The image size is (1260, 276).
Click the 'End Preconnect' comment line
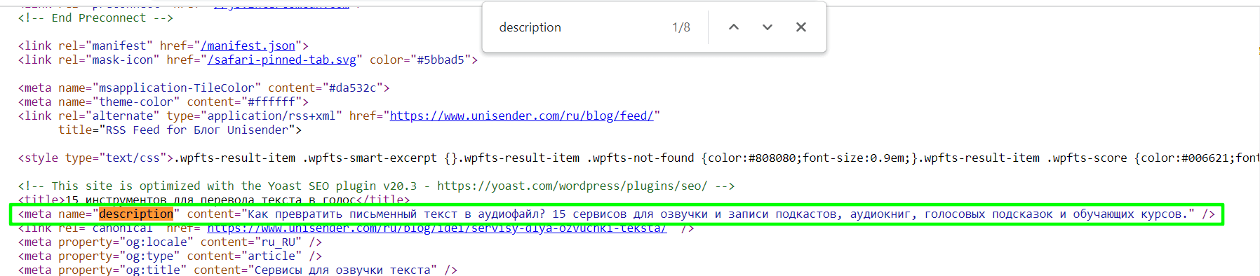95,18
